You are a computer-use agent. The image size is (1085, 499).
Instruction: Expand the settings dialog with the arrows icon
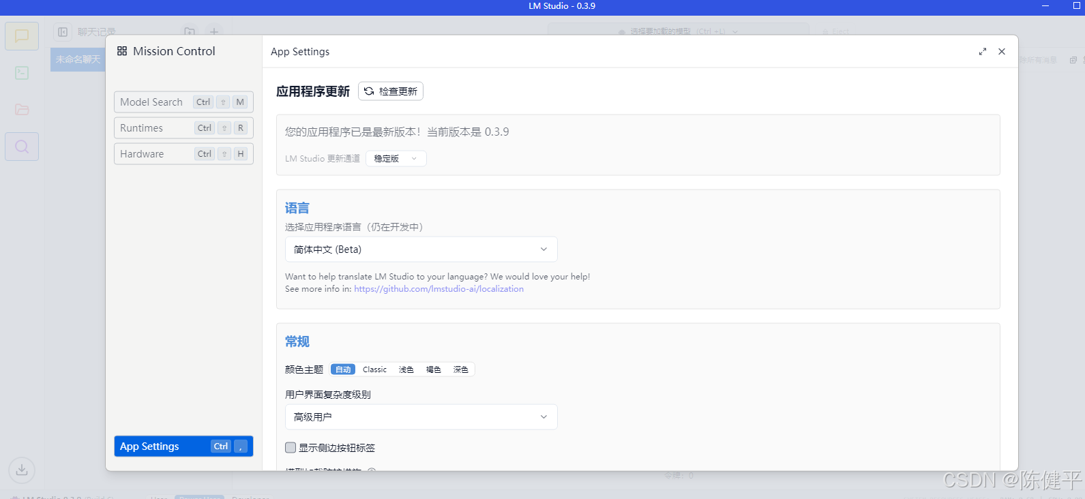pos(983,52)
